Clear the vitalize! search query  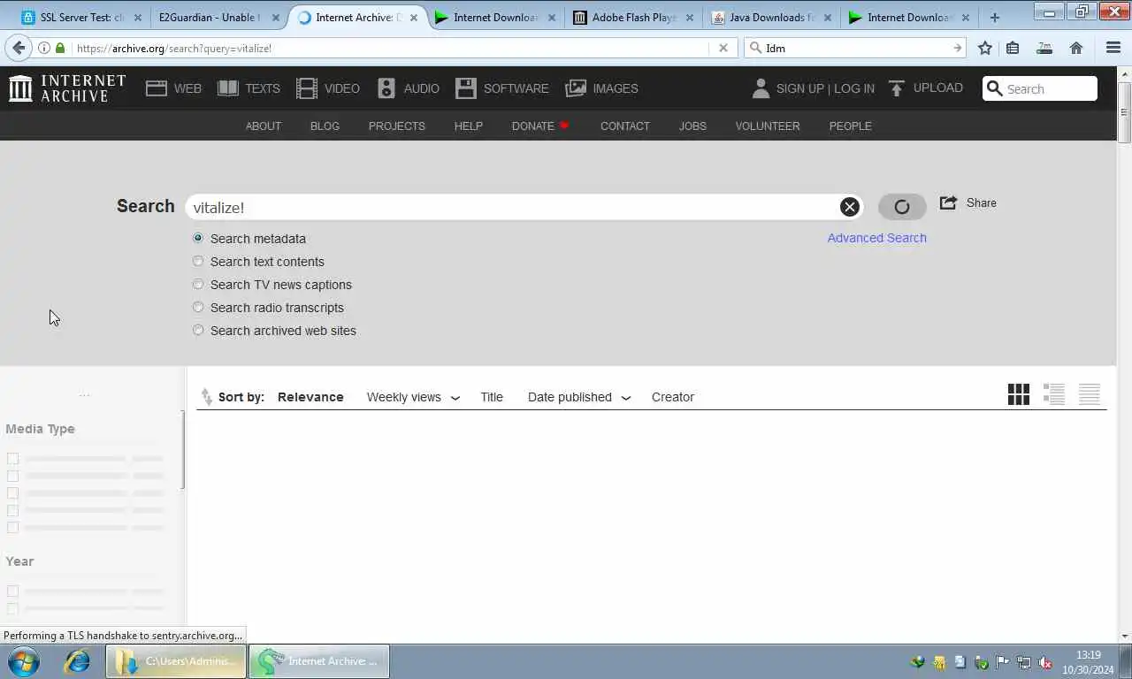849,207
